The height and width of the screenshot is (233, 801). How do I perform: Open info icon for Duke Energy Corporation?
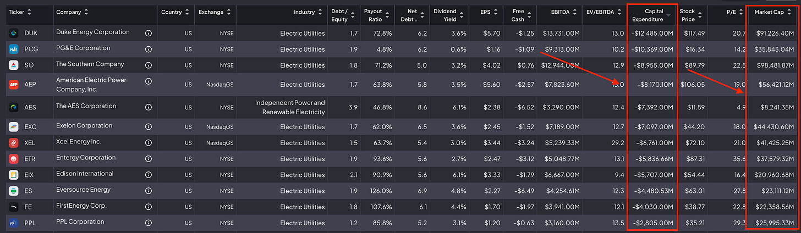pos(148,34)
